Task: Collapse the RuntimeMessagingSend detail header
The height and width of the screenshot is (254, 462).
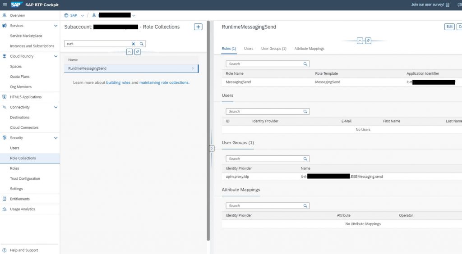Action: pos(360,41)
